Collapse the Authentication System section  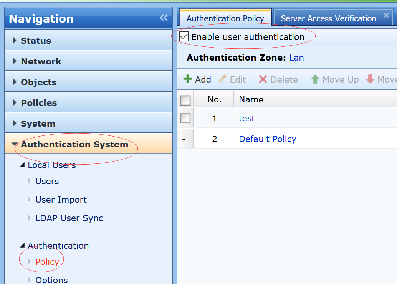(74, 144)
